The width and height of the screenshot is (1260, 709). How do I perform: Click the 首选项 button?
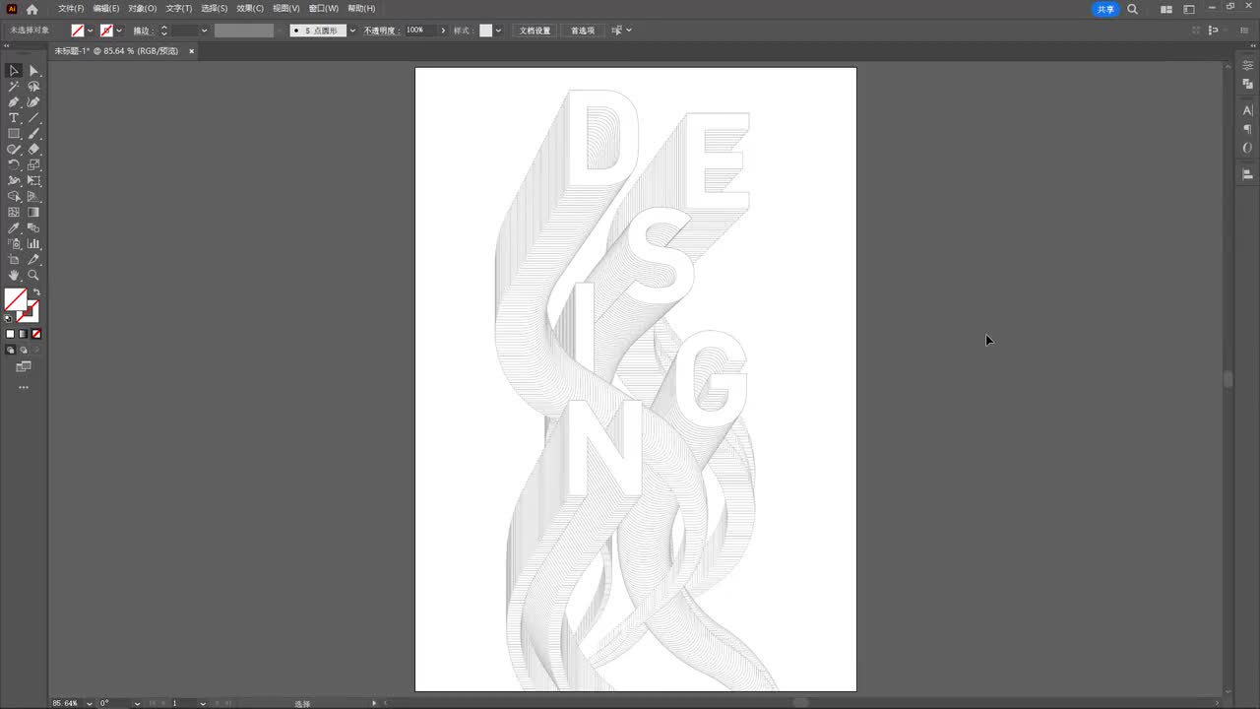583,31
